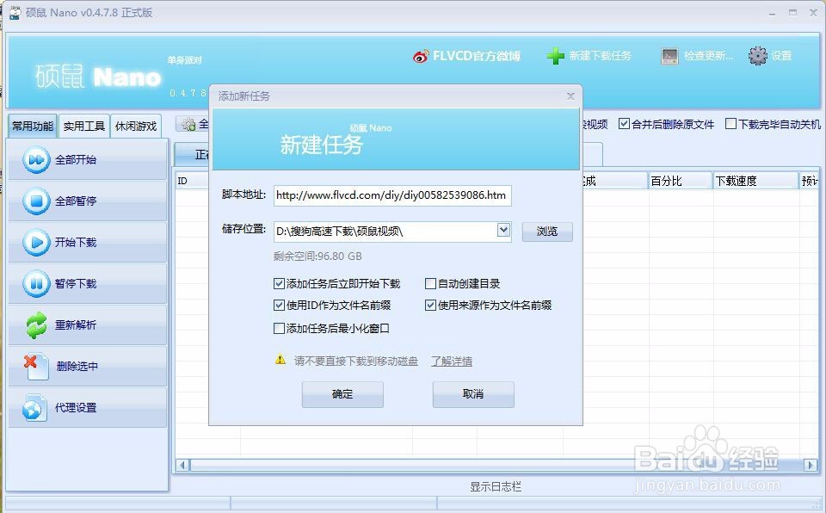
Task: Click the toolbar gear icon behind dialog
Action: [x=188, y=125]
